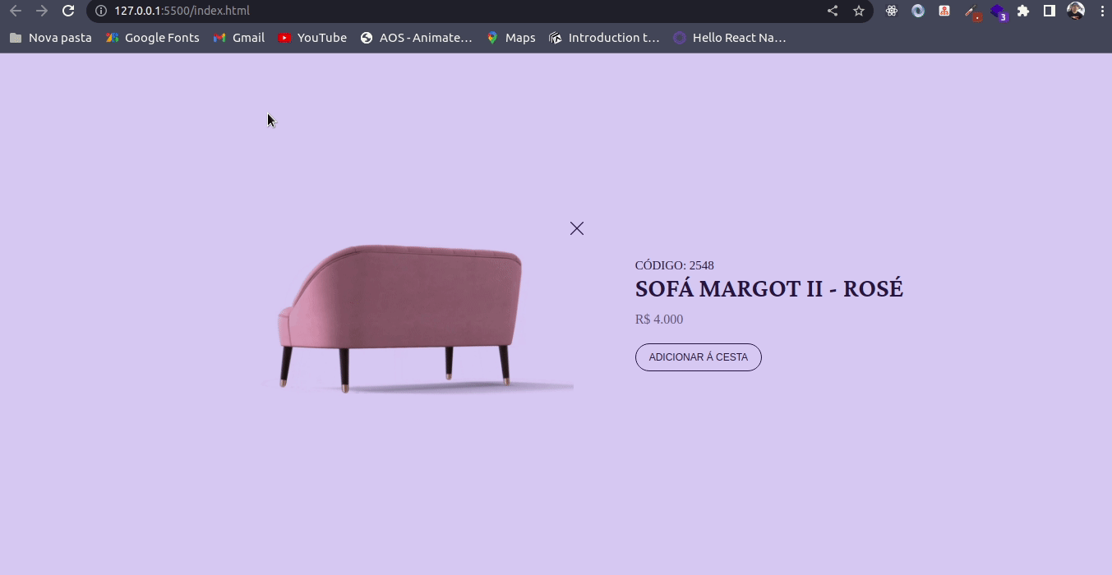Open the purple layers extension with badge 3

[x=999, y=11]
